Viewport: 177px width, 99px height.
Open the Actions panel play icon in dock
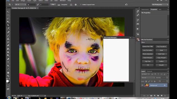(138, 29)
